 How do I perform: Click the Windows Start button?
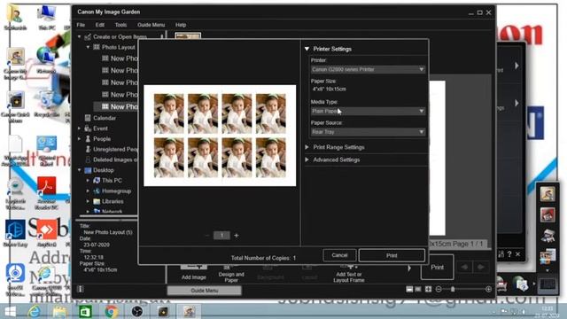coord(10,311)
